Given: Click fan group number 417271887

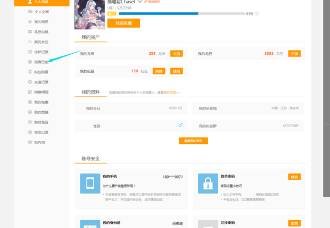Looking at the screenshot, I should 291,125.
